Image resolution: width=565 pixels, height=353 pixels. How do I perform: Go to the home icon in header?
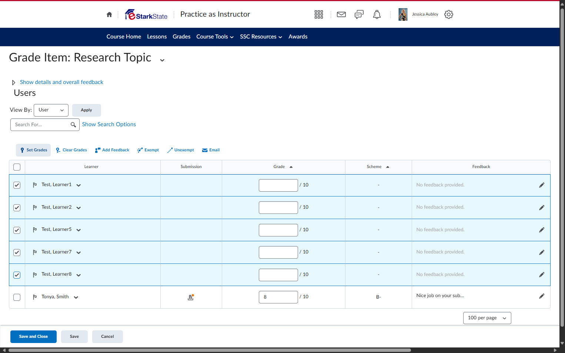109,14
